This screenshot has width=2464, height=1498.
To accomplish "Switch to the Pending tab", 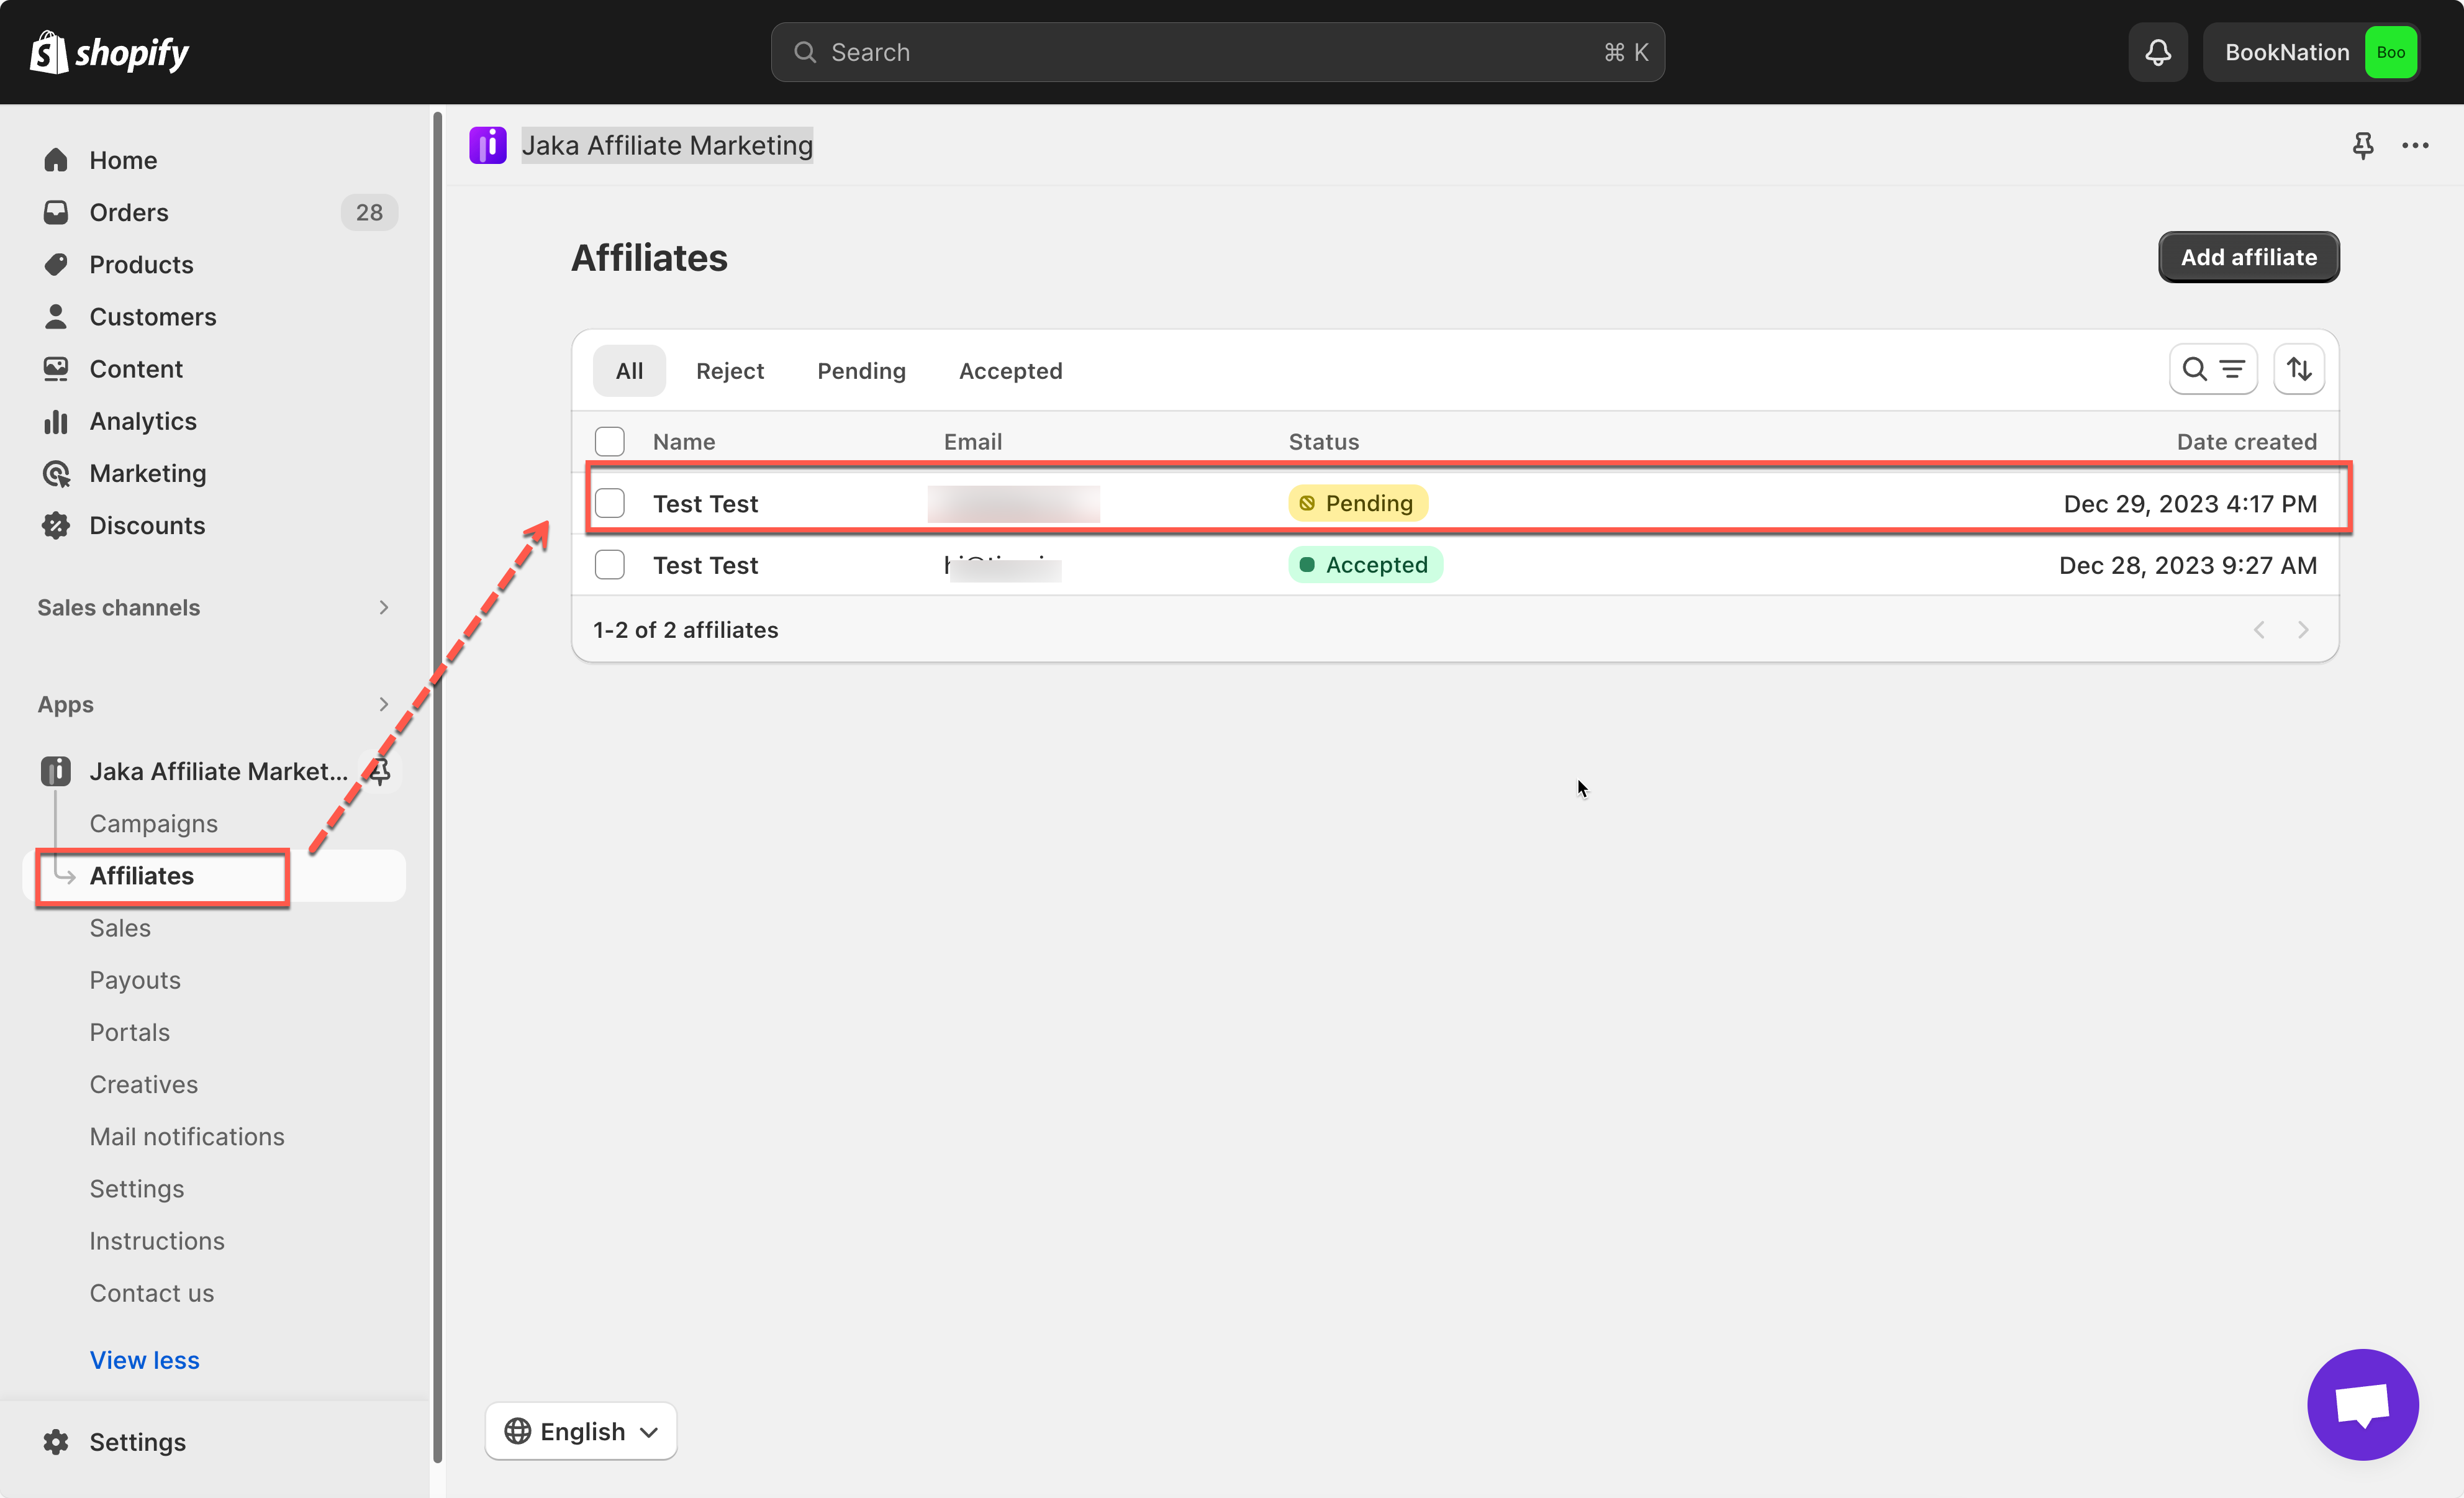I will click(x=861, y=371).
